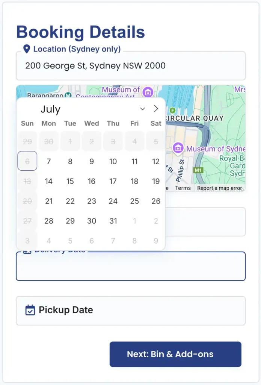
Task: Select July 7 in the calendar
Action: coord(48,161)
